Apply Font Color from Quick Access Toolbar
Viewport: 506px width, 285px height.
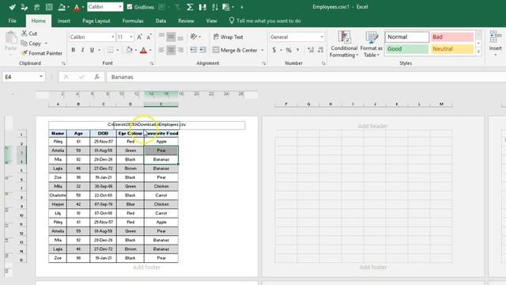[x=77, y=7]
